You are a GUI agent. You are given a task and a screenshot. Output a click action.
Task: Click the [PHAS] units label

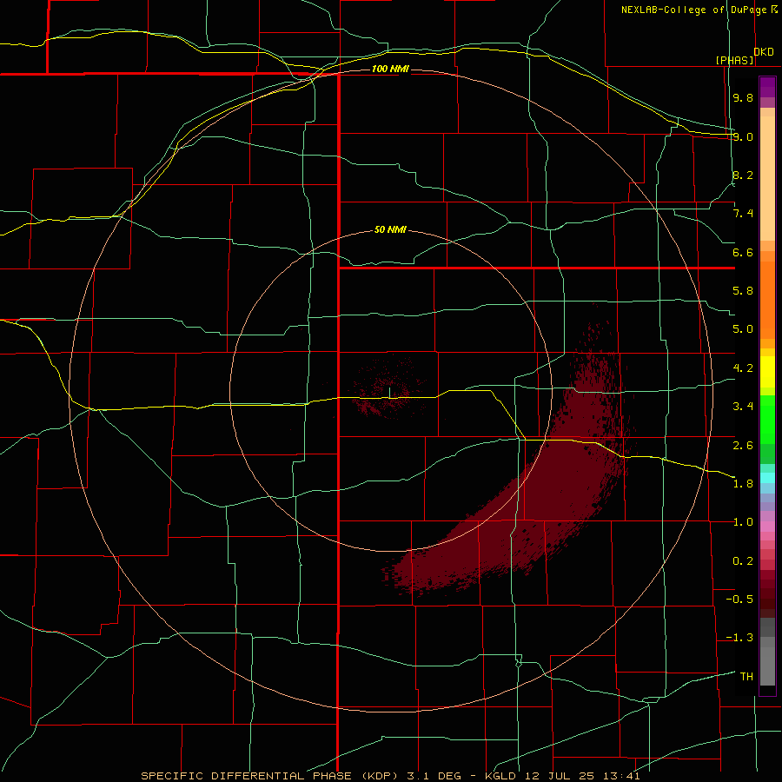coord(734,60)
